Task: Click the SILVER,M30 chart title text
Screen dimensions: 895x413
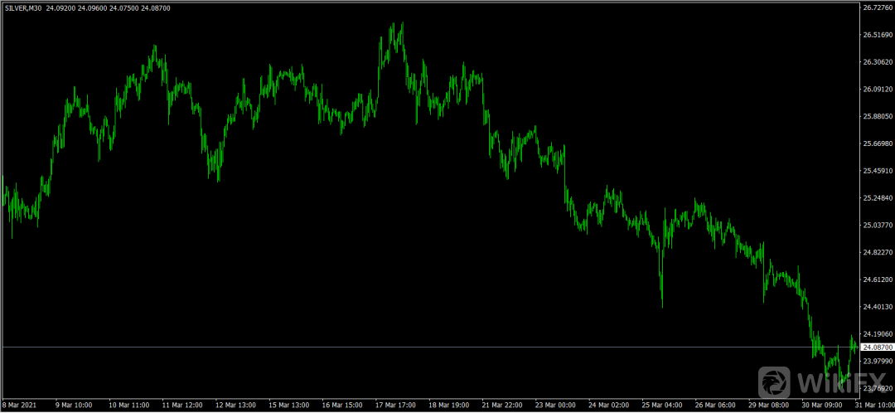Action: coord(24,7)
